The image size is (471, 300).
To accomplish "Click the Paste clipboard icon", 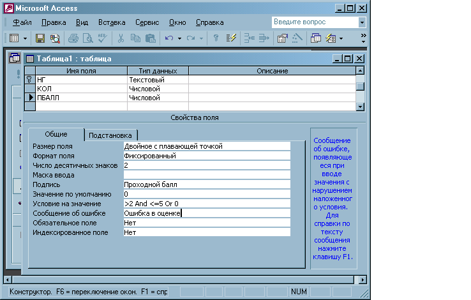I will click(x=150, y=38).
